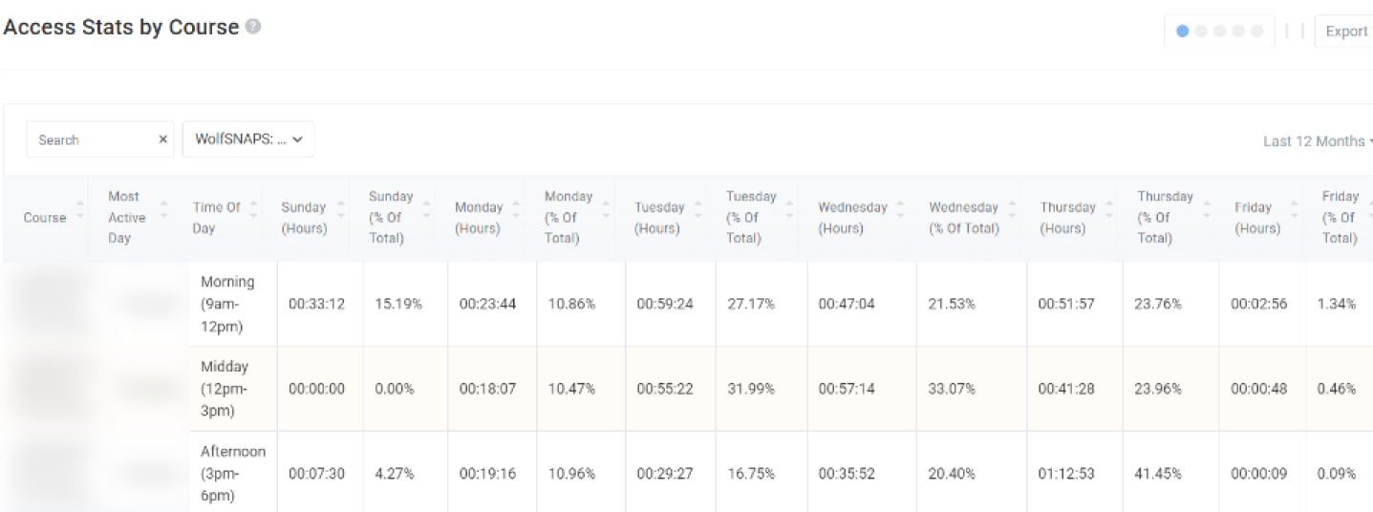This screenshot has width=1373, height=512.
Task: Open the WolfSNAPS course dropdown
Action: point(248,139)
